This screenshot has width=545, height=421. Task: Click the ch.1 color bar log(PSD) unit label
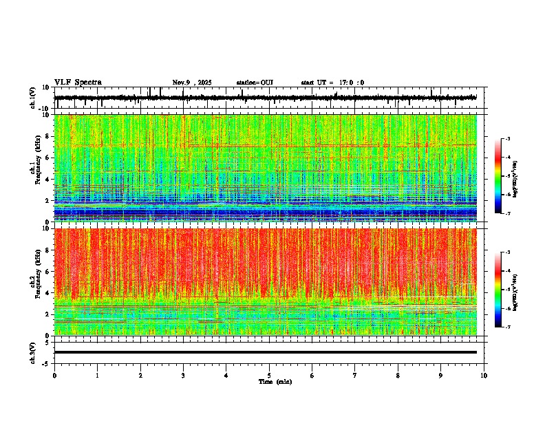tap(515, 179)
